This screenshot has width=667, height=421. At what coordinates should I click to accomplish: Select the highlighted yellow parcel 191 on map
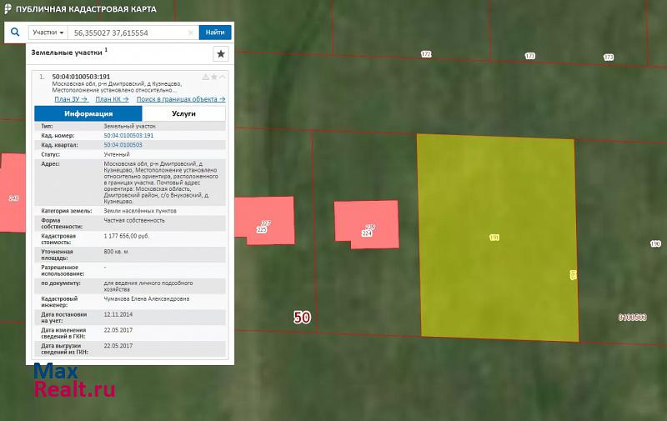point(496,238)
